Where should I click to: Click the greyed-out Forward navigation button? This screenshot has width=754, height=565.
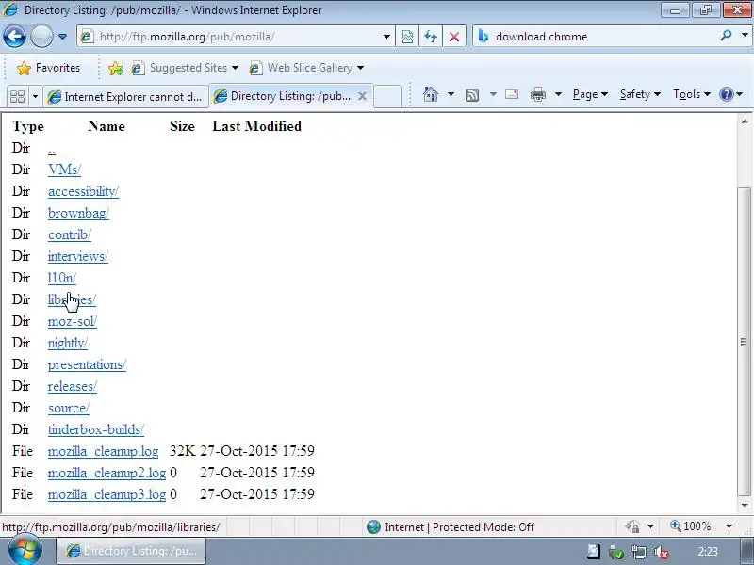click(41, 36)
